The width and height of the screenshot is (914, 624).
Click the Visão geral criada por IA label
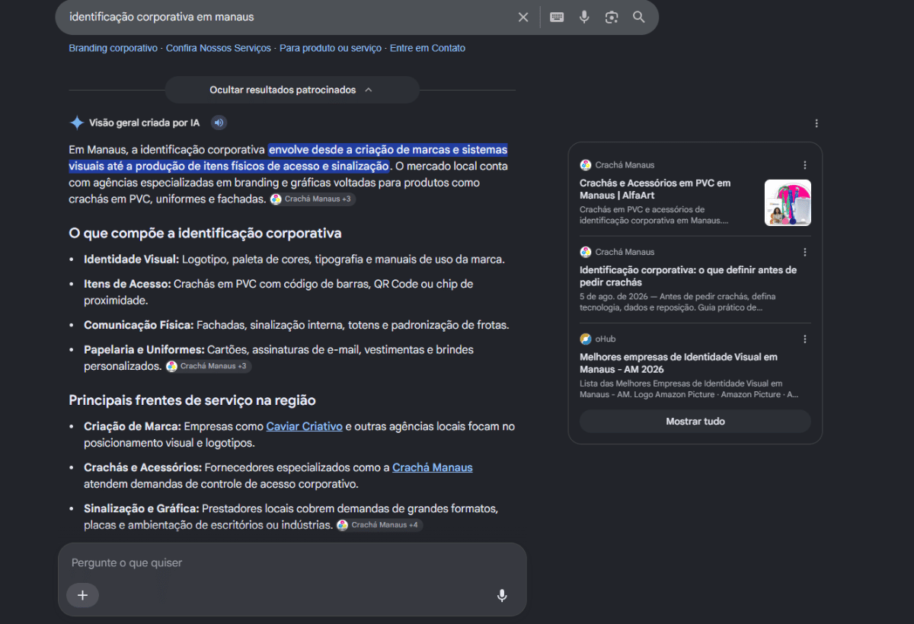point(144,123)
